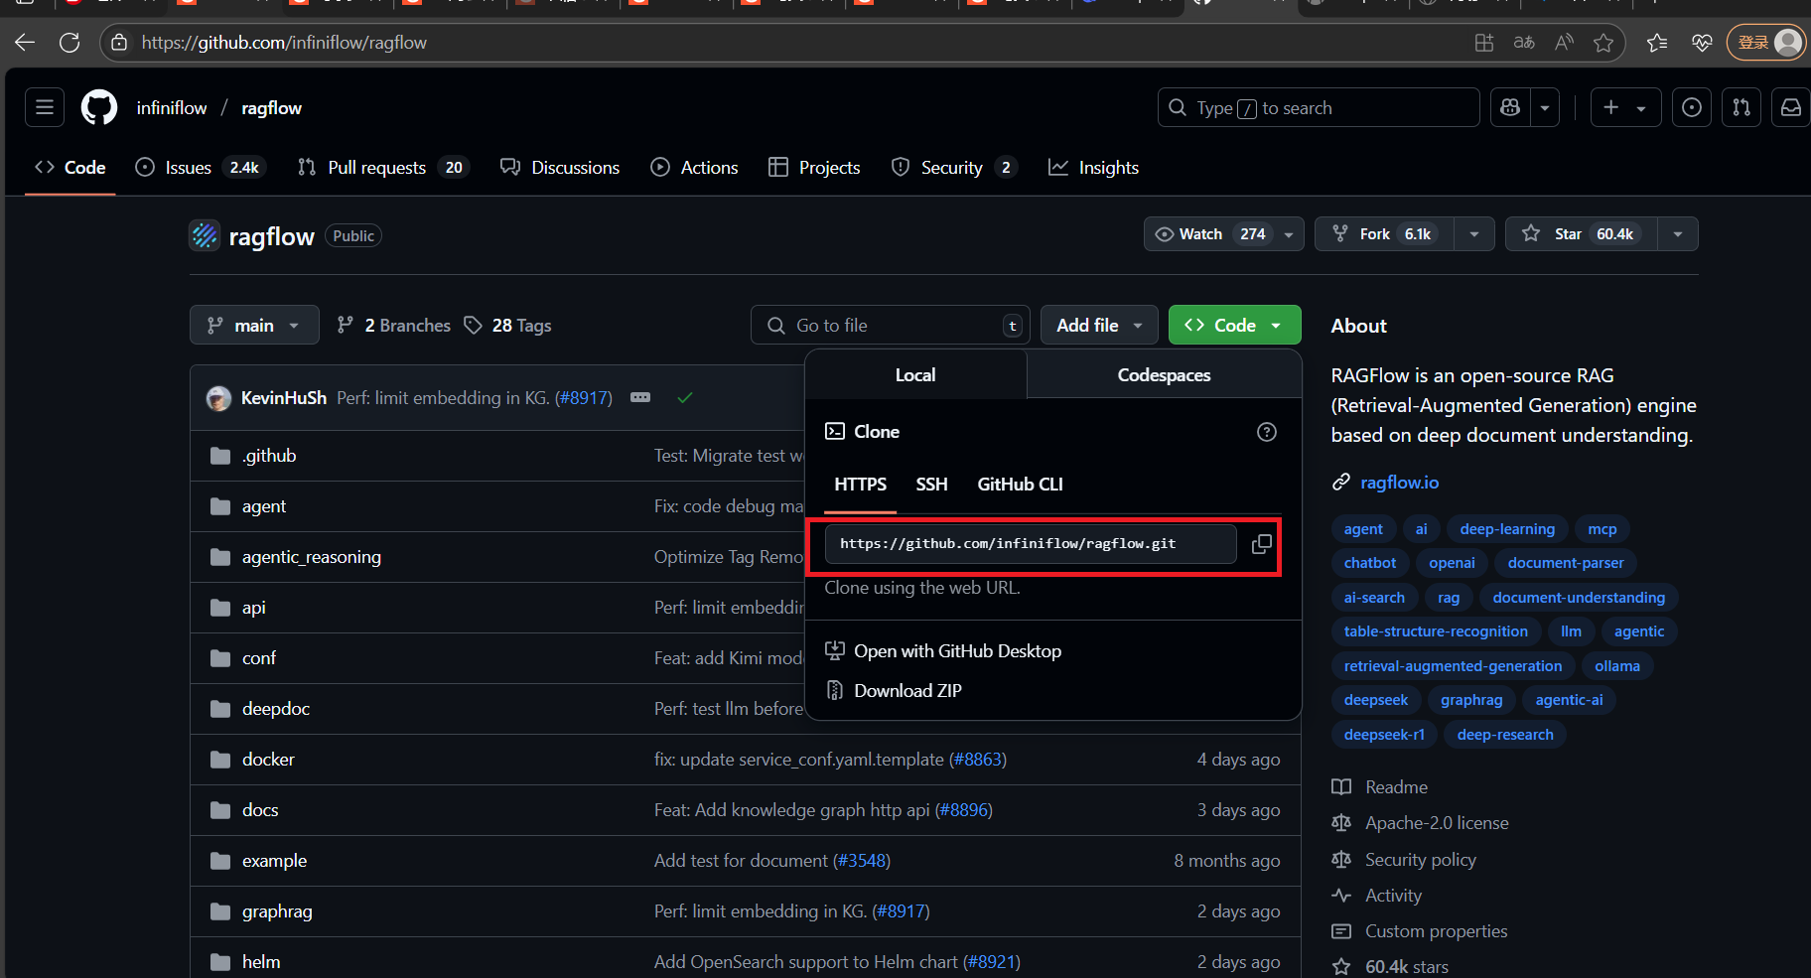Screen dimensions: 1811x978
Task: Open the Discussions tab
Action: pyautogui.click(x=560, y=168)
